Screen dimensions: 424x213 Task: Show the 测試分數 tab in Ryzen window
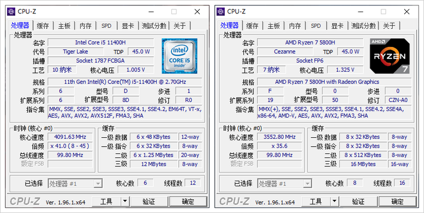tap(363, 26)
